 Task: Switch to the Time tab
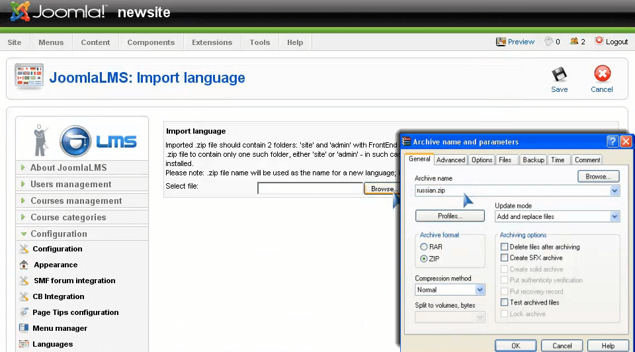(x=558, y=160)
